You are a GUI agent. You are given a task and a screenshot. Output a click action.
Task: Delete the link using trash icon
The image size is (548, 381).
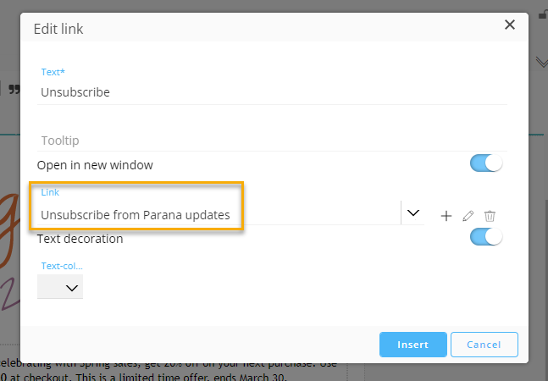490,216
